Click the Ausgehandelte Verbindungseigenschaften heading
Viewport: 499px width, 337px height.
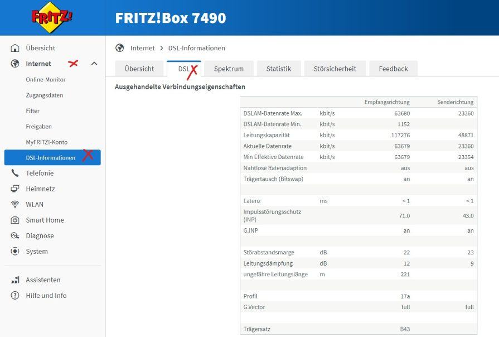[180, 86]
